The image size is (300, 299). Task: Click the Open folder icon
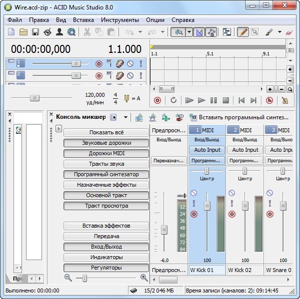coord(23,32)
